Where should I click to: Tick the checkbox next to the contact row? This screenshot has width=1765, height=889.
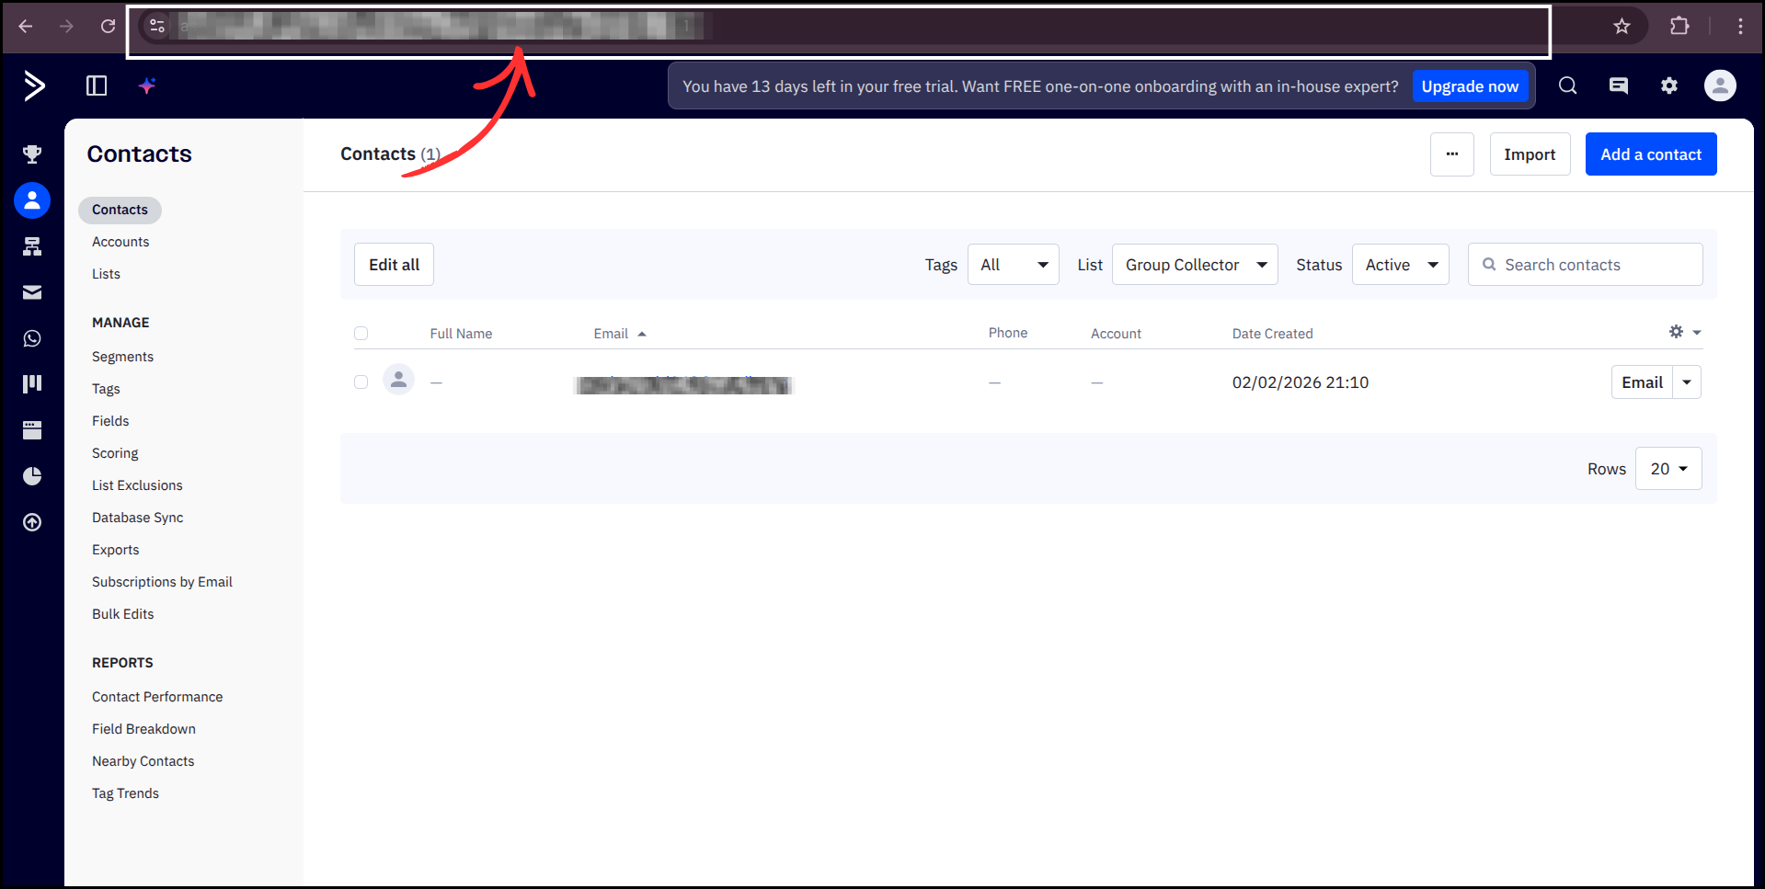361,382
